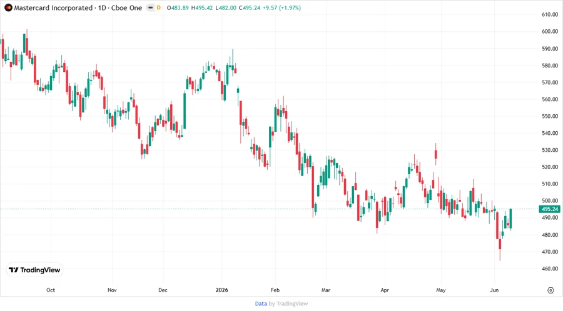The width and height of the screenshot is (563, 311).
Task: Click 470.00 on the price axis
Action: [x=550, y=252]
